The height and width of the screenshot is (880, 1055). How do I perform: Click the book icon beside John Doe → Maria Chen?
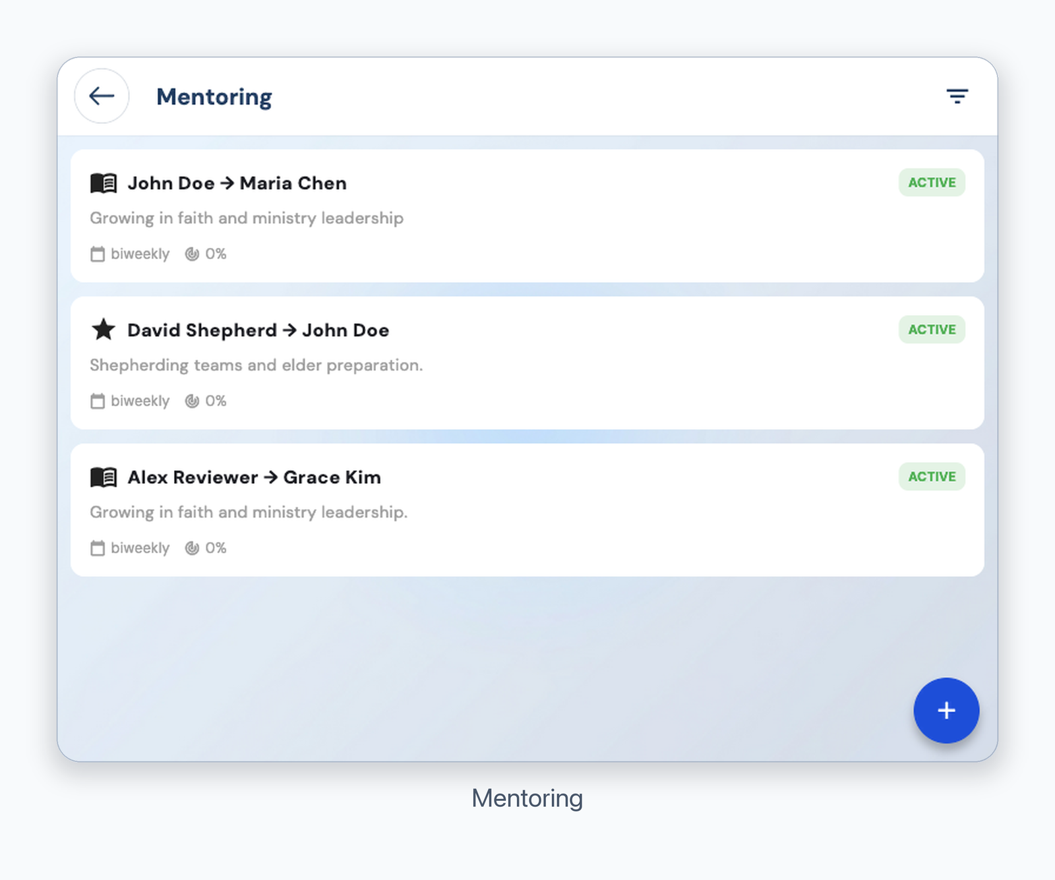tap(104, 183)
